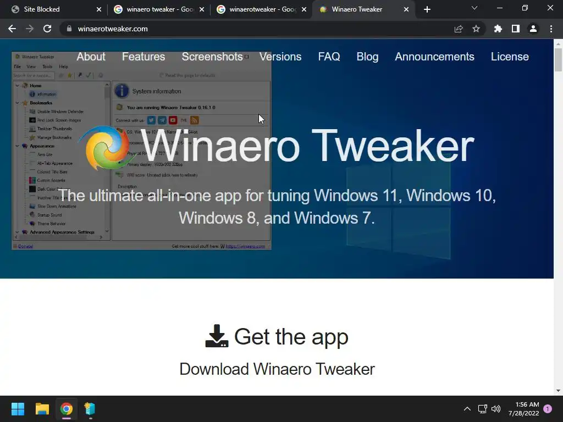Click the Winaero Tweaker app screenshot
The image size is (563, 422).
pyautogui.click(x=141, y=151)
